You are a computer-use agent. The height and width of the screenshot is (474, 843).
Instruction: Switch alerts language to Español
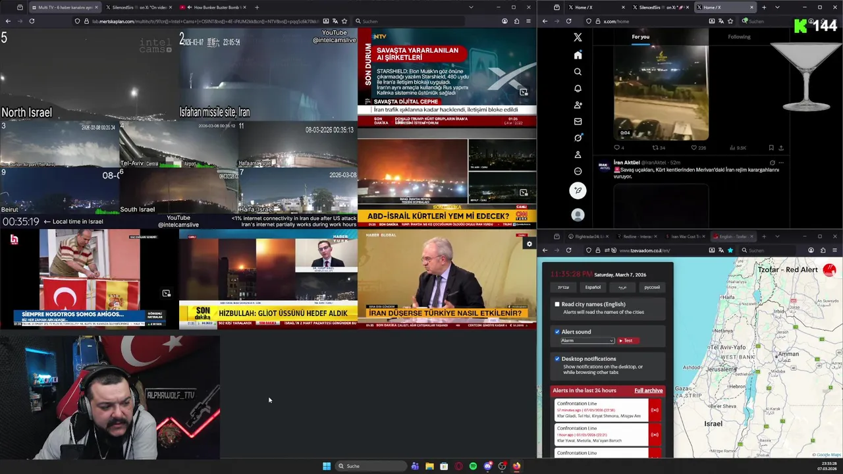click(x=593, y=287)
